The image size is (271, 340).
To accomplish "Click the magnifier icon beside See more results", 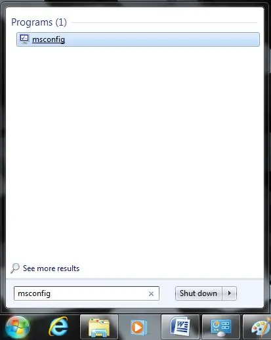I will pos(15,268).
